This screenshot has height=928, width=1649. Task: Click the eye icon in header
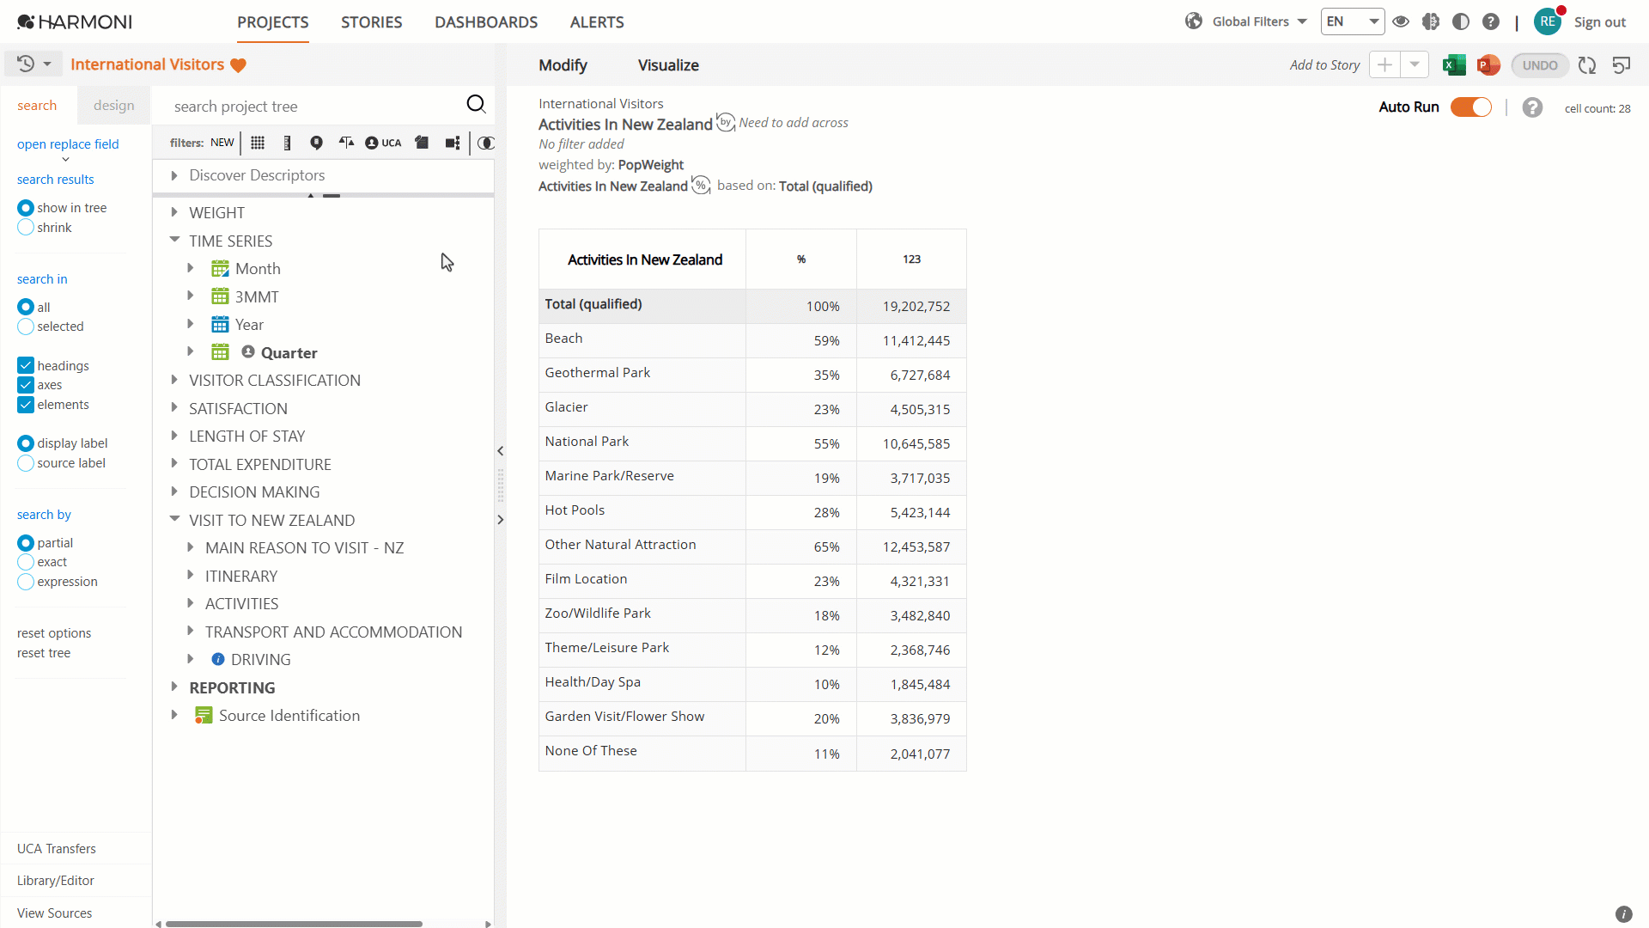(x=1401, y=21)
